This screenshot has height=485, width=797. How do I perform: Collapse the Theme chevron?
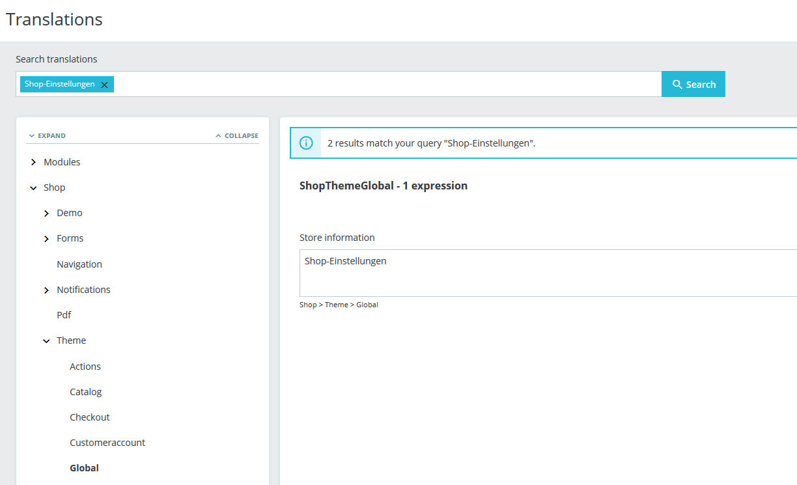(46, 340)
